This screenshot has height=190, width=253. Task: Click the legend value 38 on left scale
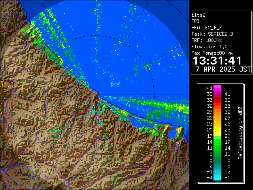click(210, 94)
